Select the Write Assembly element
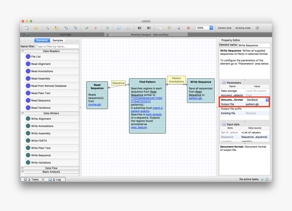The height and width of the screenshot is (211, 292). tap(52, 133)
